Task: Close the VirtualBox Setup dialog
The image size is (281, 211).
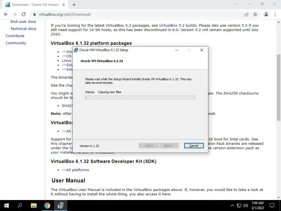Action: coord(202,50)
